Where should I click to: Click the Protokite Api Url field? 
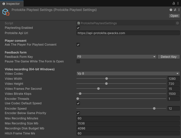128,33
